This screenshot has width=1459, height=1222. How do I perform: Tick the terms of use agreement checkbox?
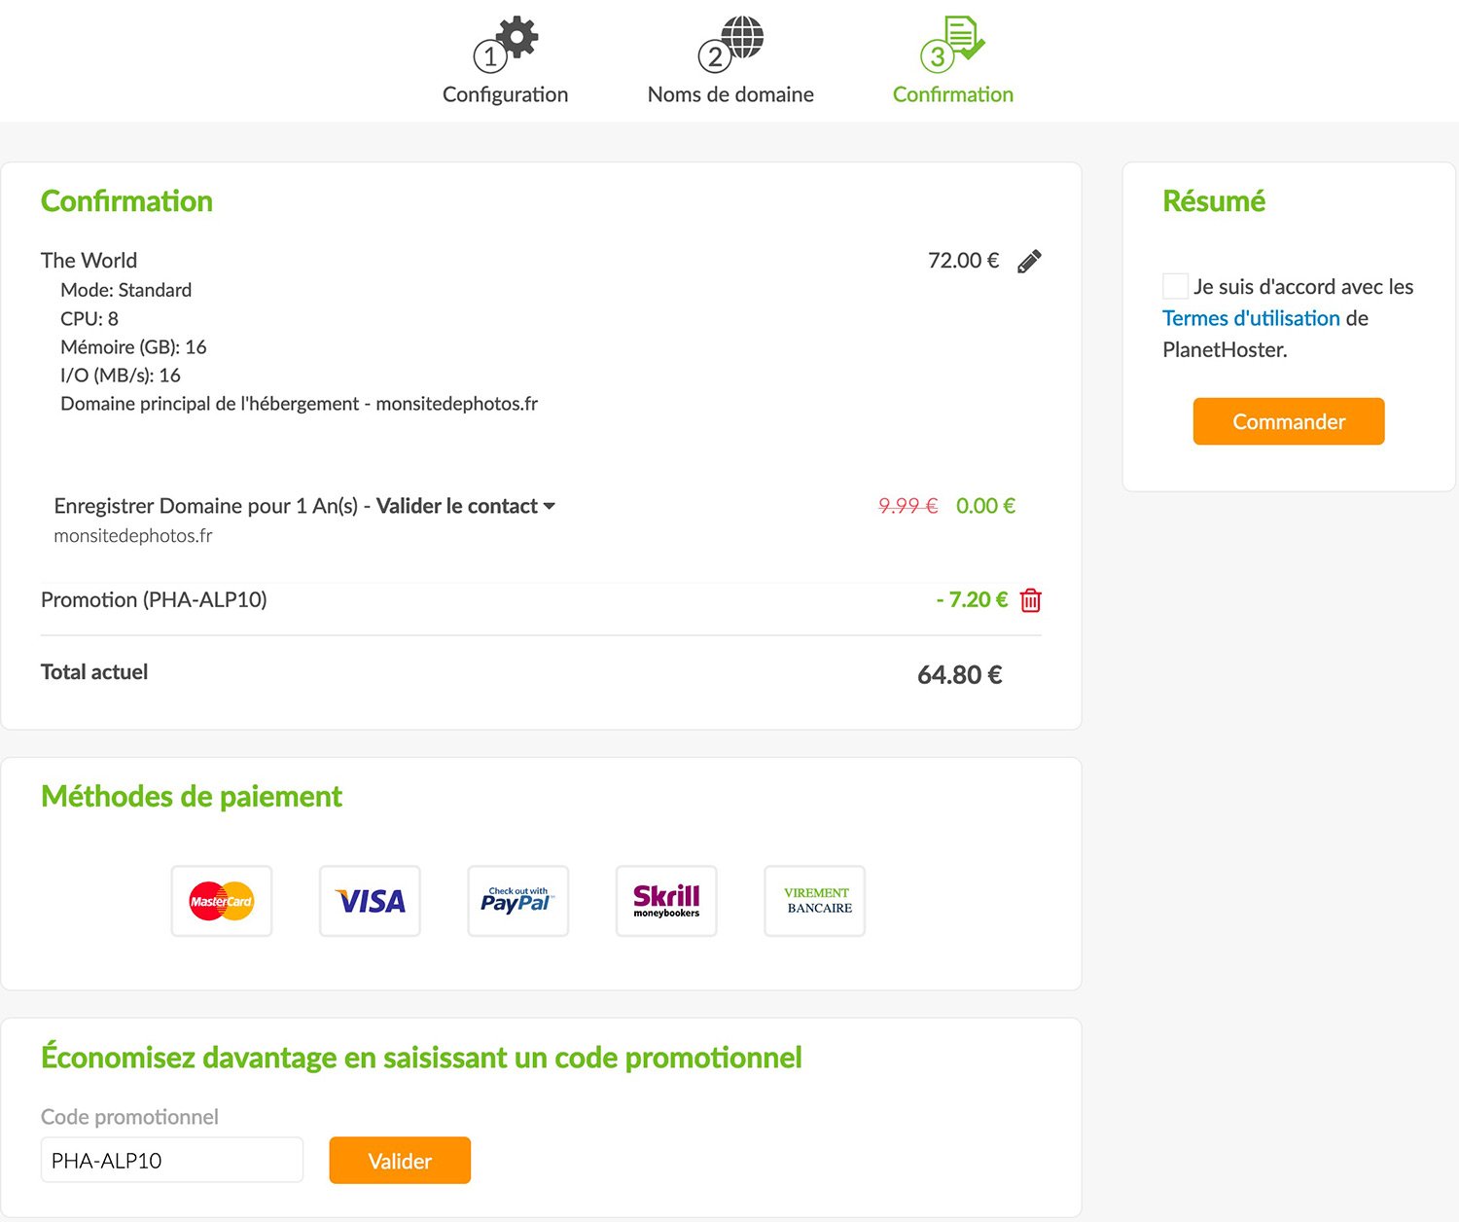pos(1175,286)
